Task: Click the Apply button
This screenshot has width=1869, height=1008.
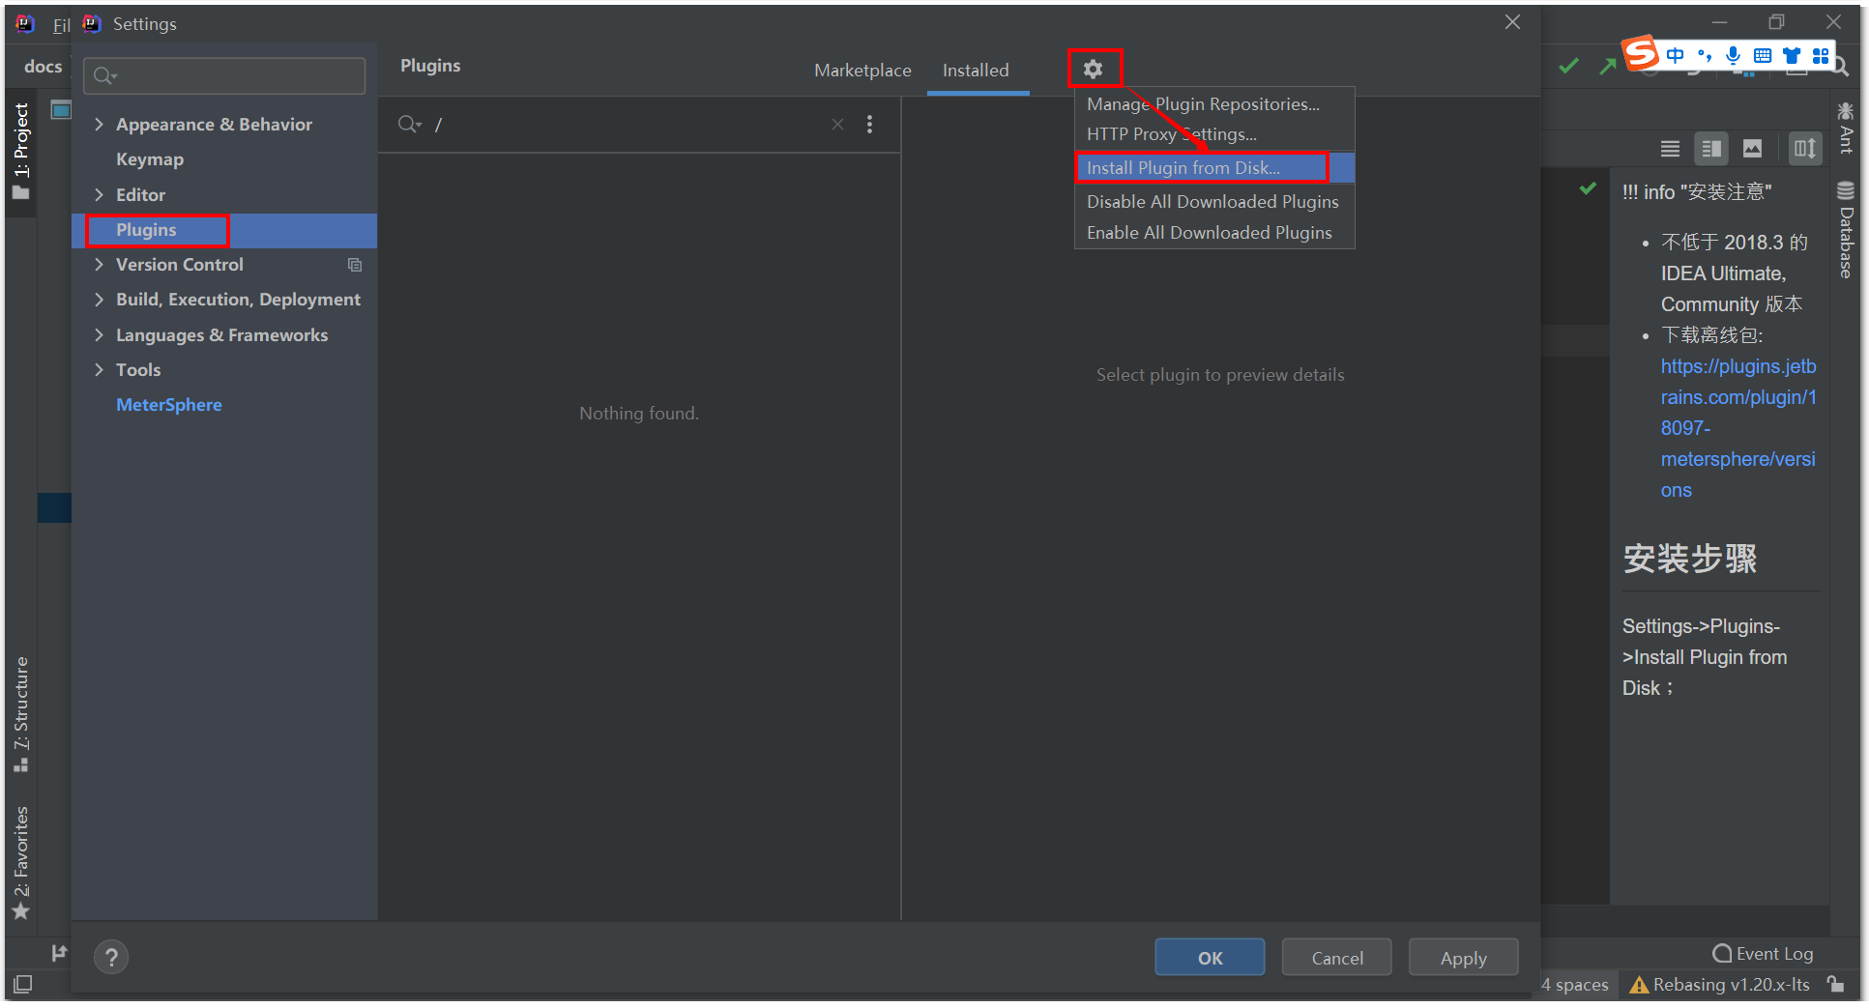Action: (x=1463, y=957)
